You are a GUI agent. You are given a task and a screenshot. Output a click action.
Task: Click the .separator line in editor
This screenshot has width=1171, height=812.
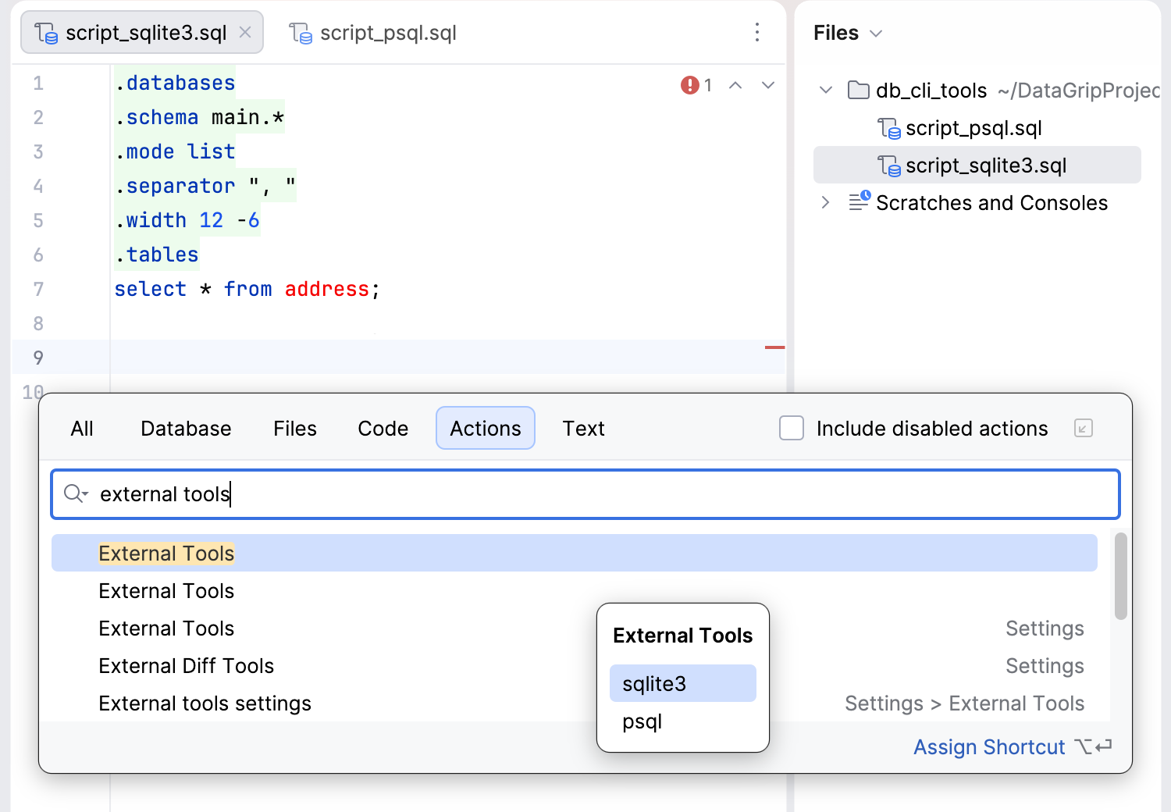pyautogui.click(x=205, y=186)
